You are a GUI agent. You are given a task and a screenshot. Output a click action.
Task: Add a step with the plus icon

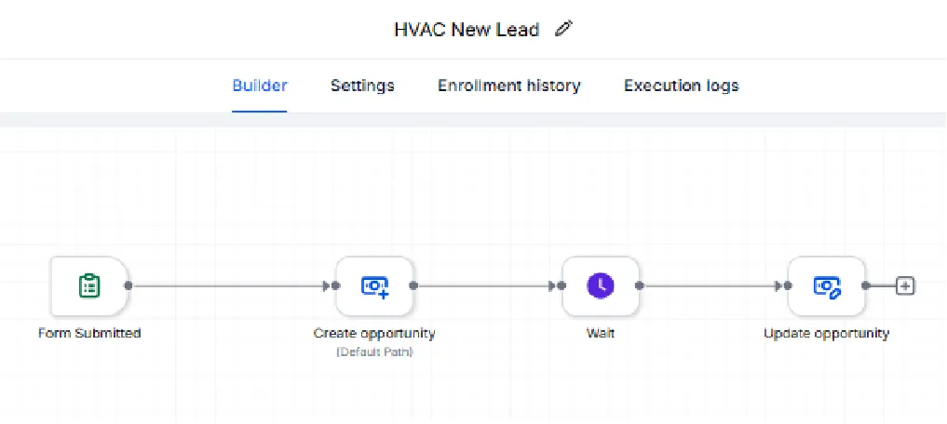[x=905, y=285]
